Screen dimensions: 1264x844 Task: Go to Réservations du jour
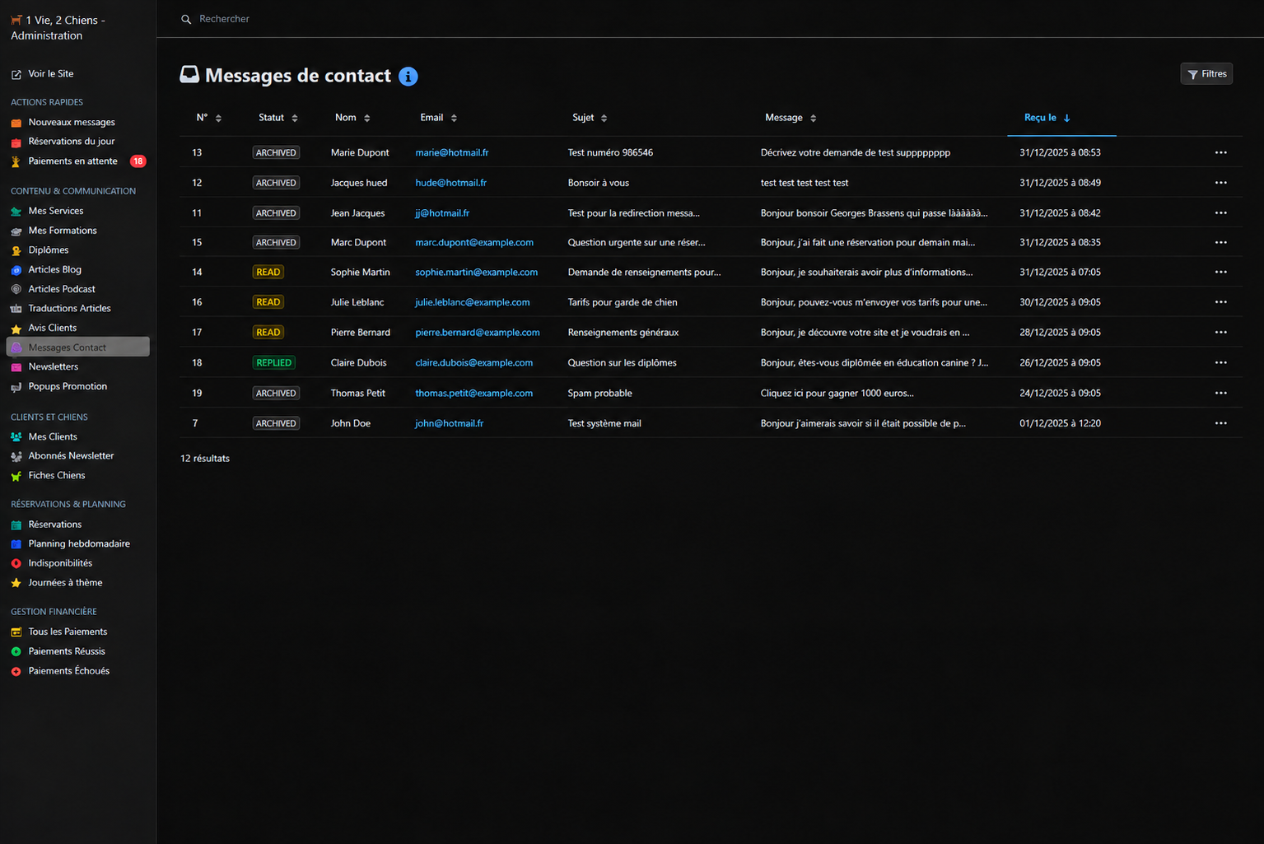[72, 142]
